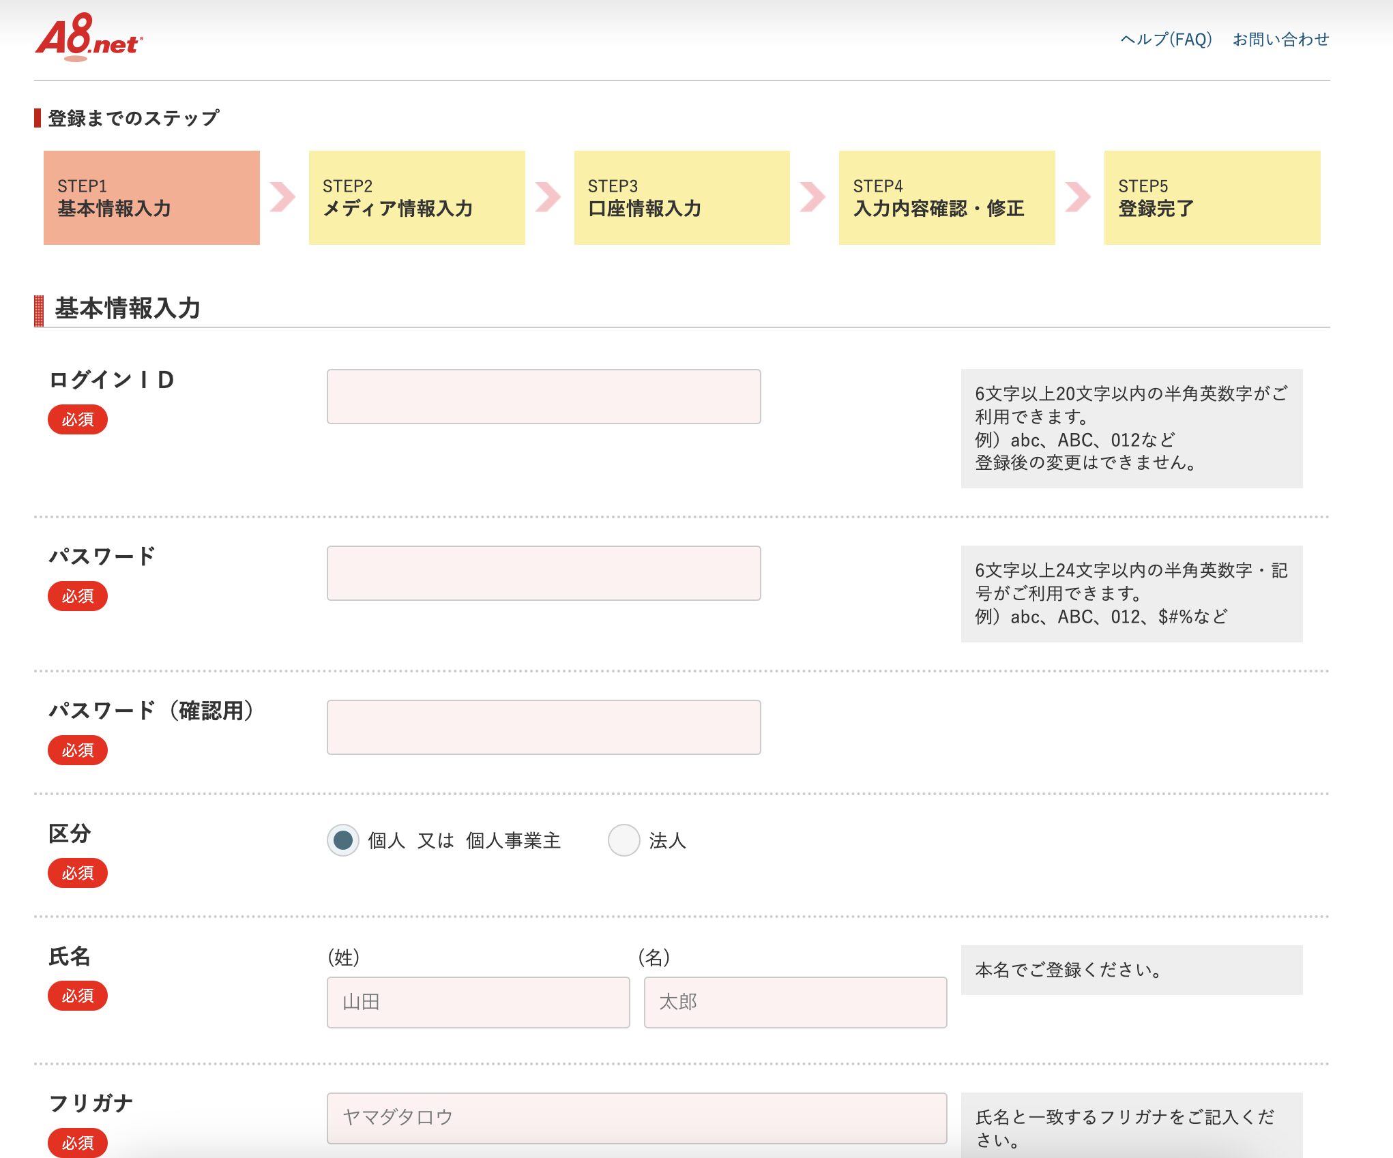This screenshot has width=1393, height=1158.
Task: Select STEP3 口座情報入力 step box
Action: coord(682,198)
